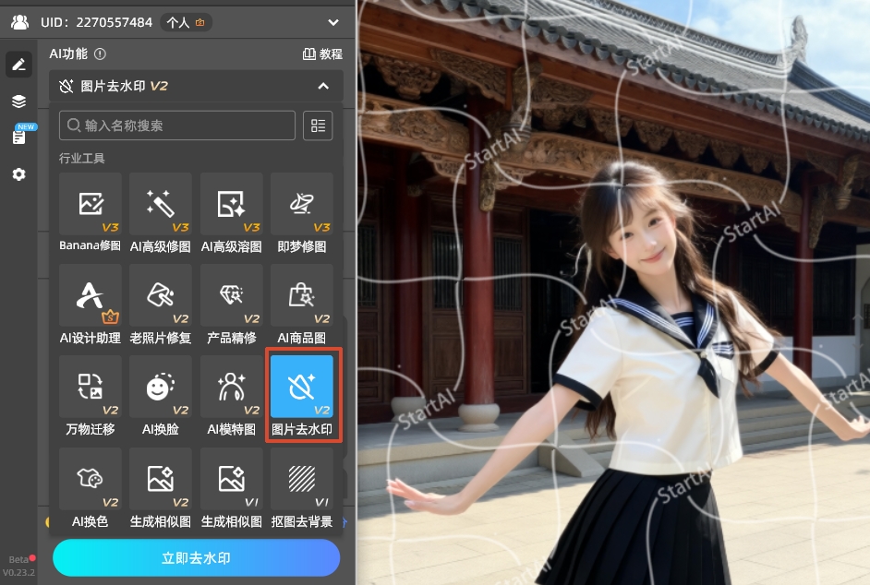Open the settings gear sidebar tab

click(x=18, y=174)
